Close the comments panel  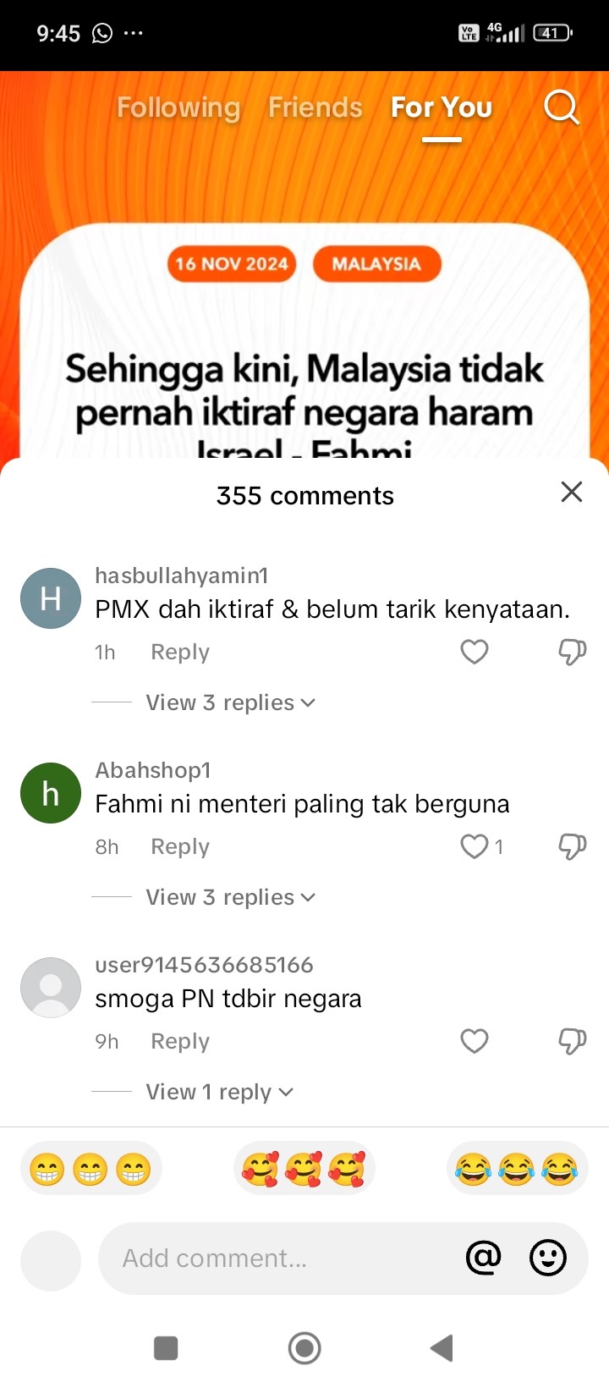pyautogui.click(x=572, y=492)
